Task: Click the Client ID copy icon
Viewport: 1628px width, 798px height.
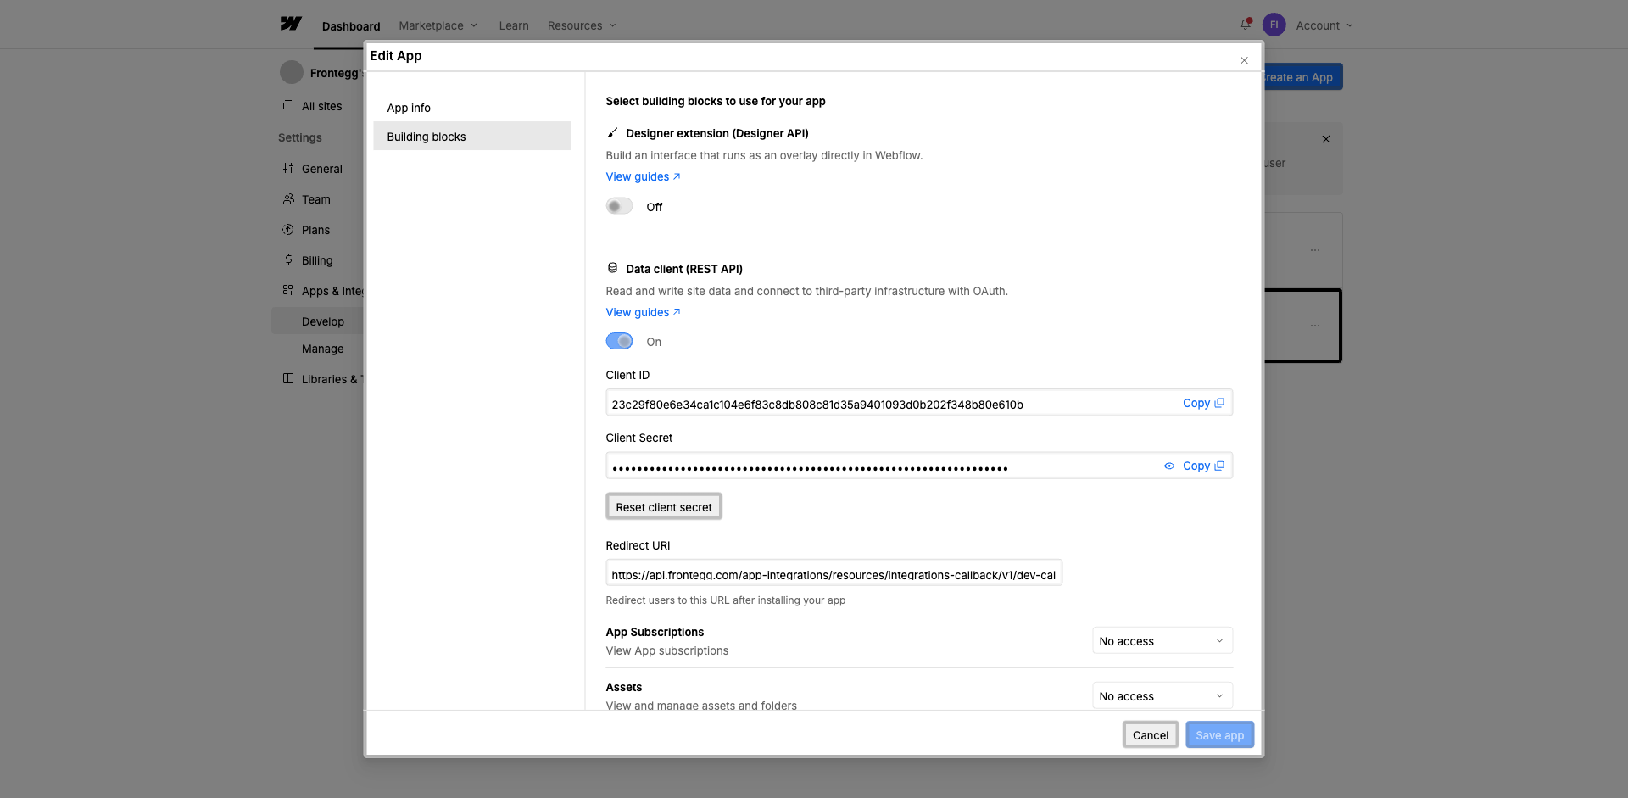Action: coord(1219,403)
